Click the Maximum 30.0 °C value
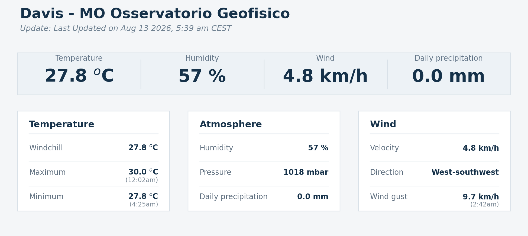 [x=143, y=172]
